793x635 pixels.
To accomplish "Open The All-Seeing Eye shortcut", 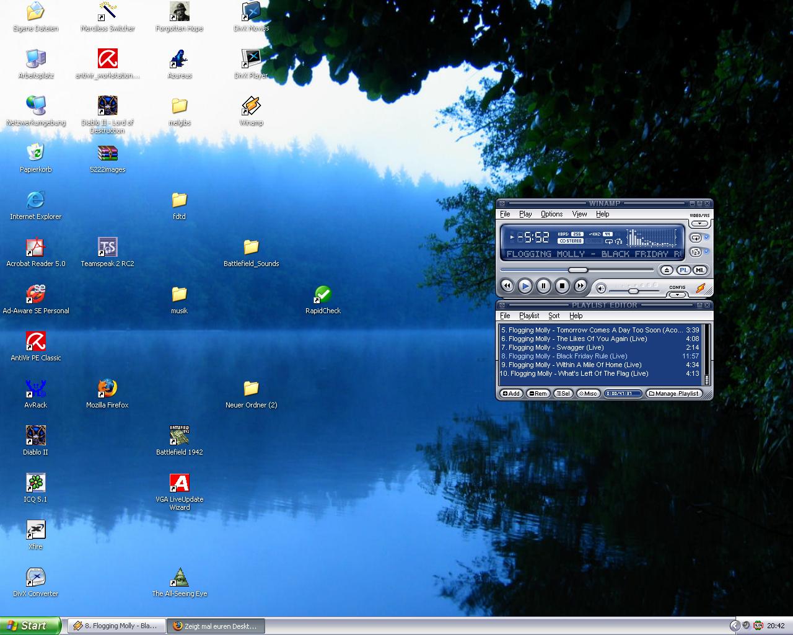I will pos(180,582).
